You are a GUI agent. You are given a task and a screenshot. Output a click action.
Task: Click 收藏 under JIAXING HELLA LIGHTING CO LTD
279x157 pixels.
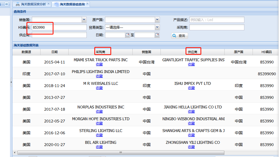[191, 112]
